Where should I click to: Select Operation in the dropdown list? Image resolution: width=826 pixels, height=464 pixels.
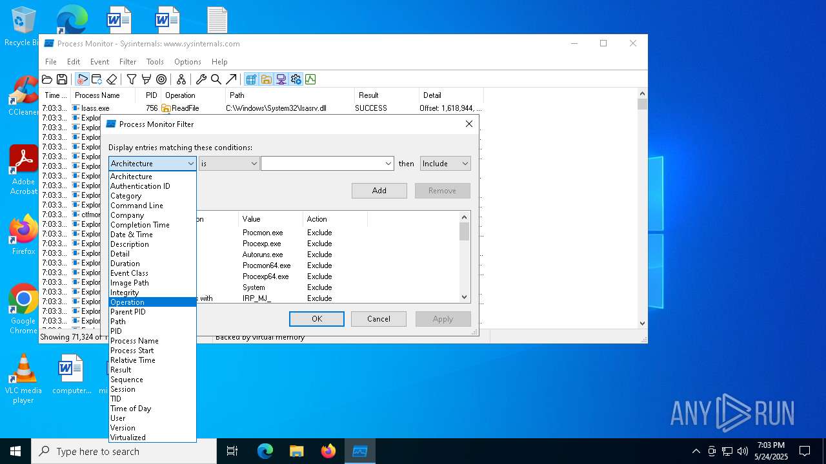[152, 302]
